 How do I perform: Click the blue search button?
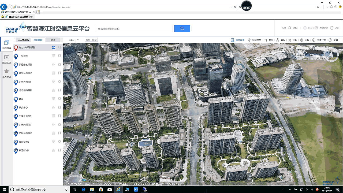coord(182,28)
